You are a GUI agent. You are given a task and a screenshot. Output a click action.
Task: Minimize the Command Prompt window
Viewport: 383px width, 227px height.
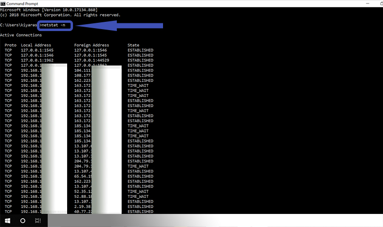367,3
